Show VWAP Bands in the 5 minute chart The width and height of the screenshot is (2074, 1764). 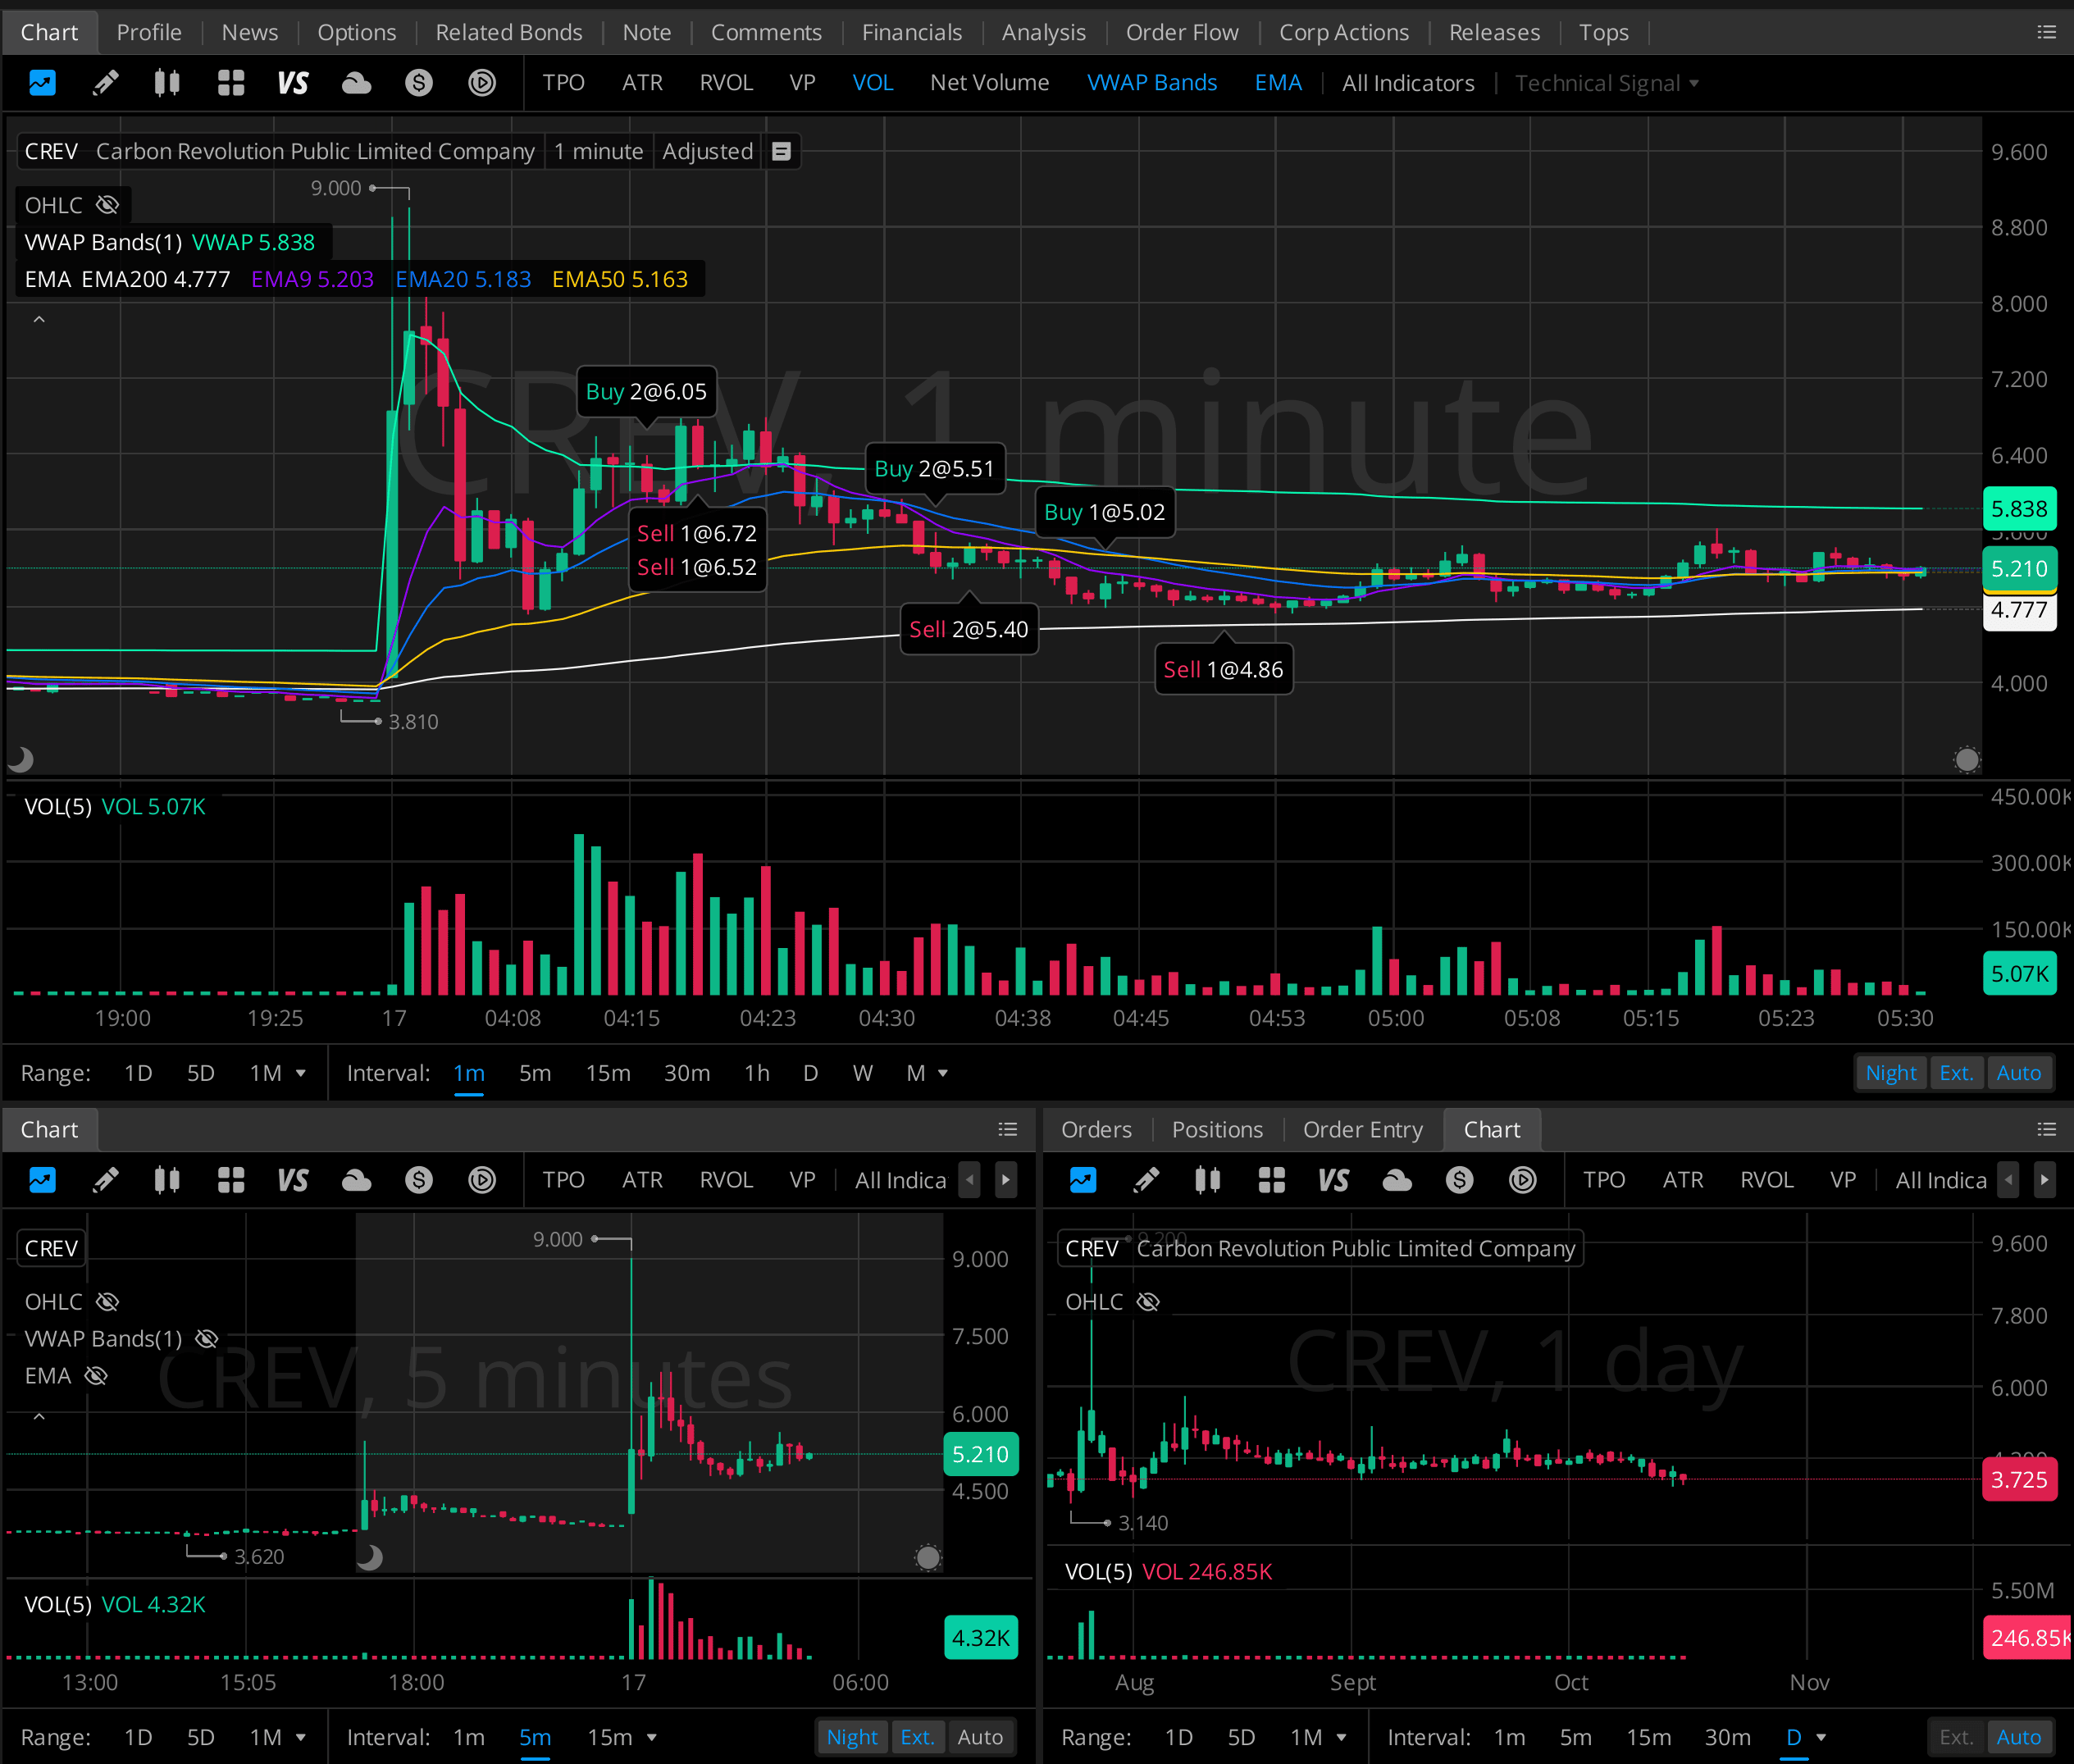click(206, 1339)
